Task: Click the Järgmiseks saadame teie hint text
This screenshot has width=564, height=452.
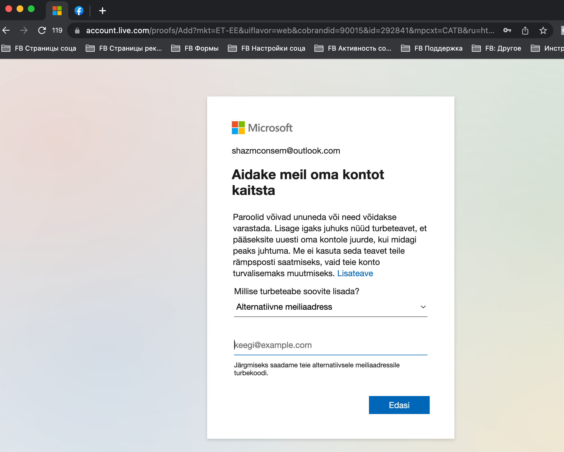Action: coord(317,369)
